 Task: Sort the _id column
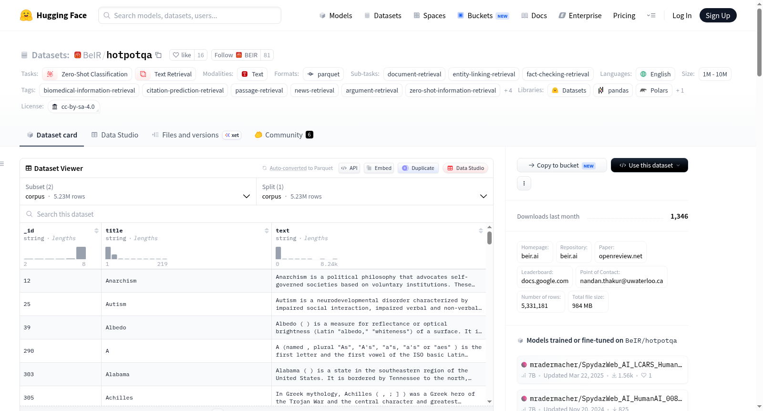point(96,231)
